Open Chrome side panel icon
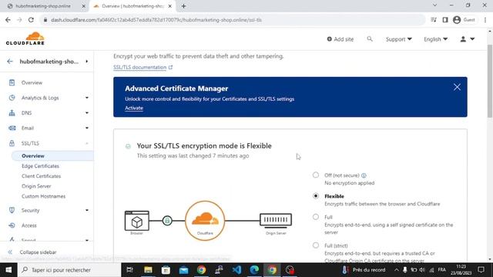Image resolution: width=493 pixels, height=277 pixels. tap(445, 20)
